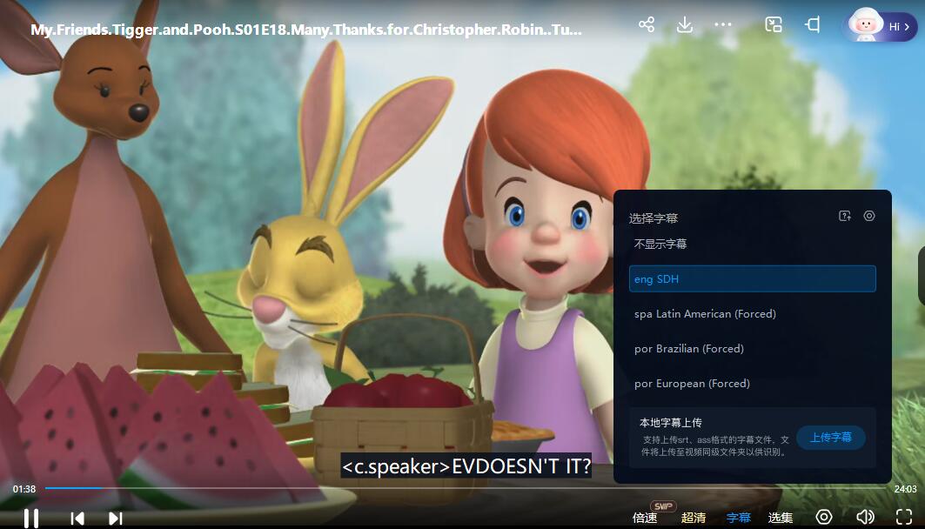The height and width of the screenshot is (529, 925).
Task: Seek on the video progress bar
Action: (466, 488)
